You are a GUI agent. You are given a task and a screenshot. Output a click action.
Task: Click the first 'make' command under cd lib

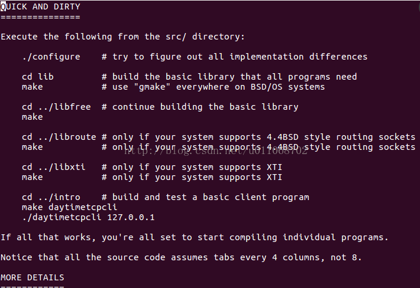pyautogui.click(x=33, y=87)
